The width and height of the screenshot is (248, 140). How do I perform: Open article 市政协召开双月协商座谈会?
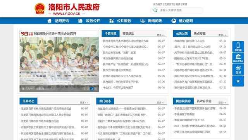click(x=118, y=58)
